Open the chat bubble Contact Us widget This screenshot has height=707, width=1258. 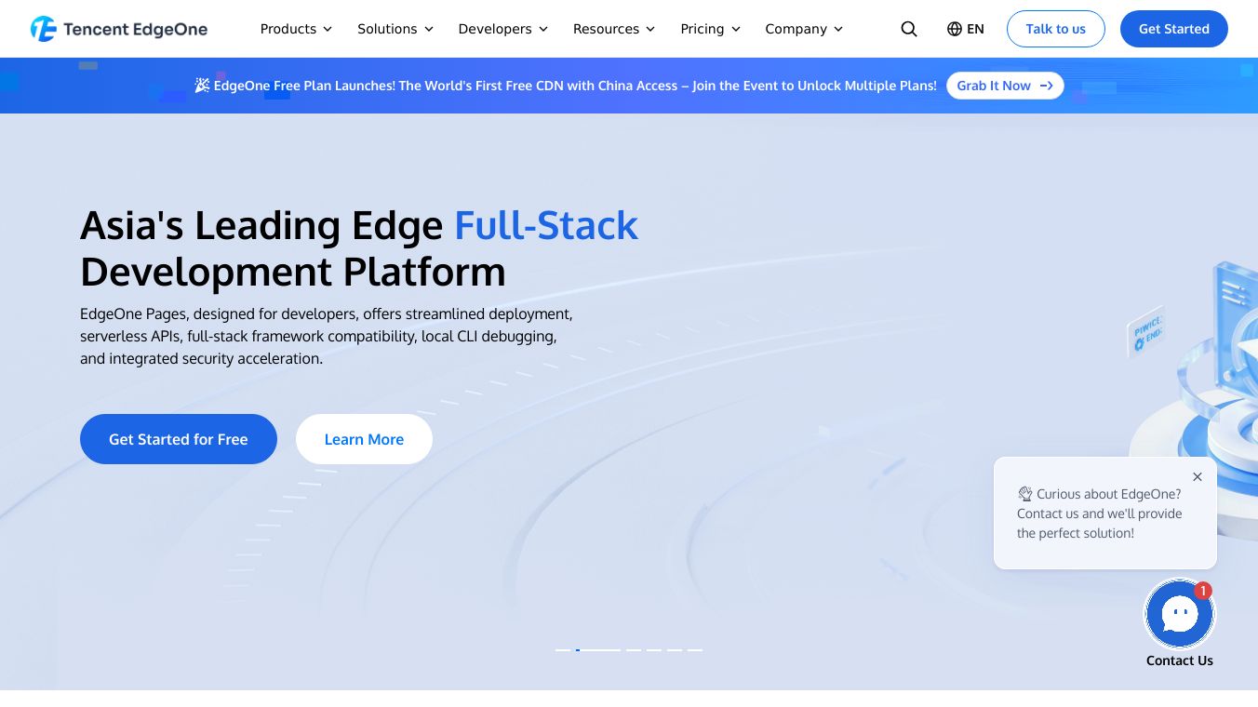pyautogui.click(x=1179, y=614)
